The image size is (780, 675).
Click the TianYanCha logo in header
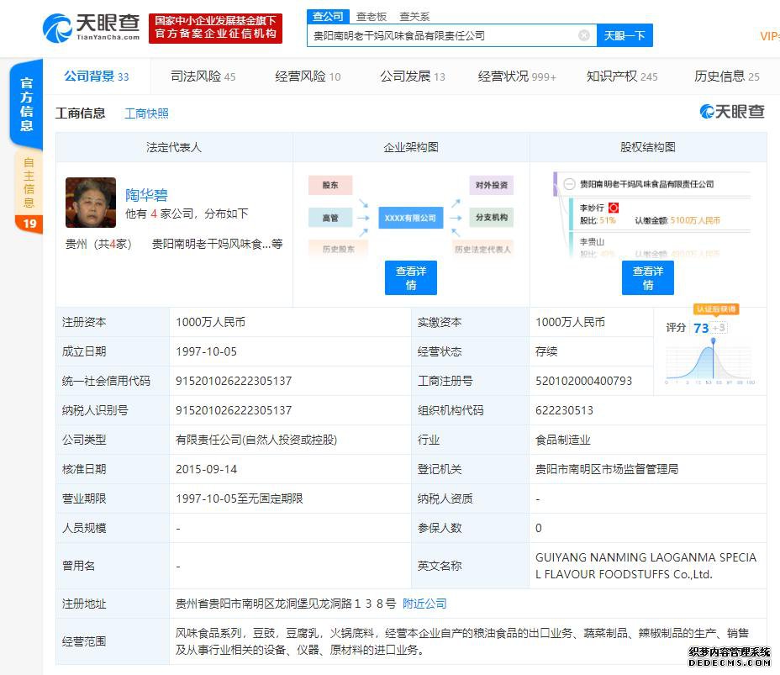[x=91, y=28]
